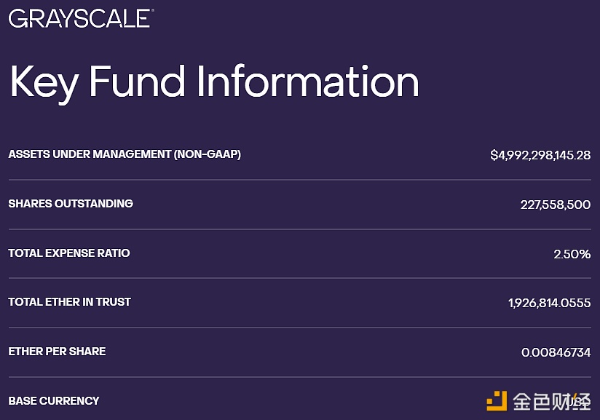Click the orange Jinse Finance watermark icon
The image size is (600, 420).
[x=497, y=400]
